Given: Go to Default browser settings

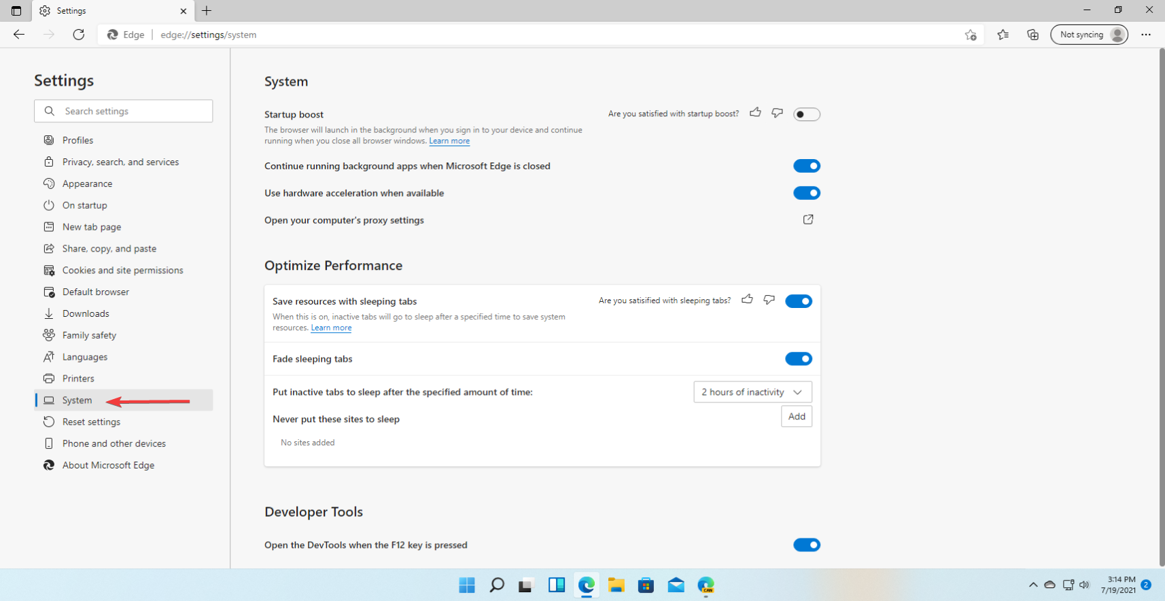Looking at the screenshot, I should (124, 292).
